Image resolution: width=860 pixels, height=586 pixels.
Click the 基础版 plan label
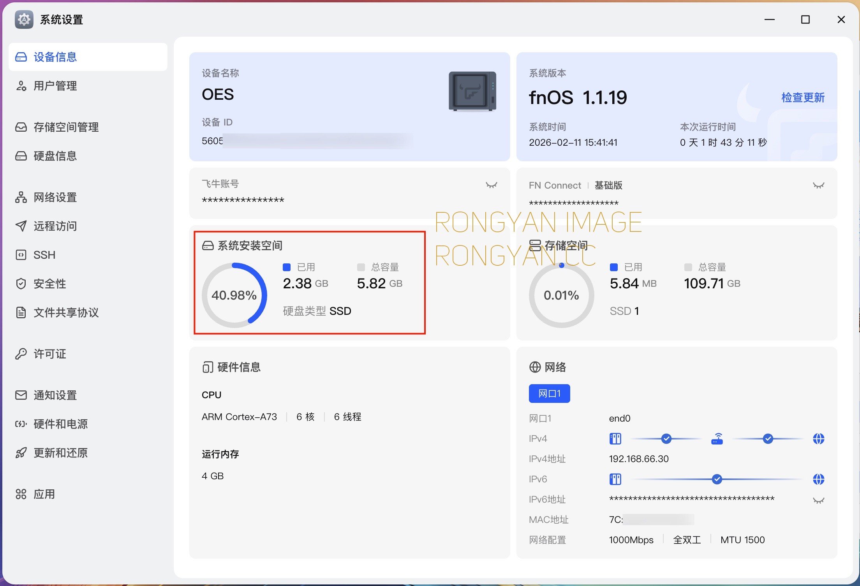608,185
